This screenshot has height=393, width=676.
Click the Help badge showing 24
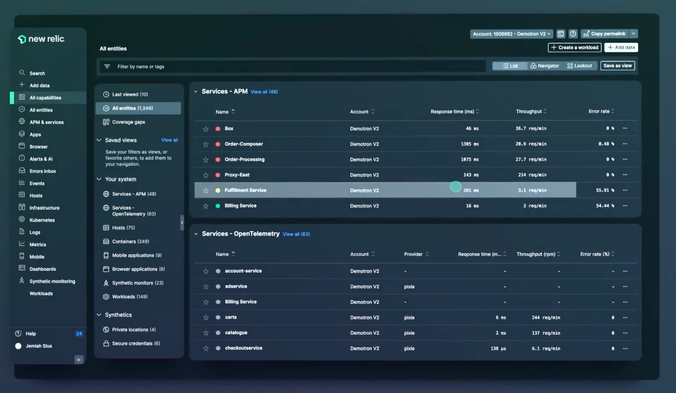(x=79, y=333)
